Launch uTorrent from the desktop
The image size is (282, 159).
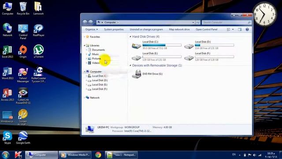[x=38, y=52]
